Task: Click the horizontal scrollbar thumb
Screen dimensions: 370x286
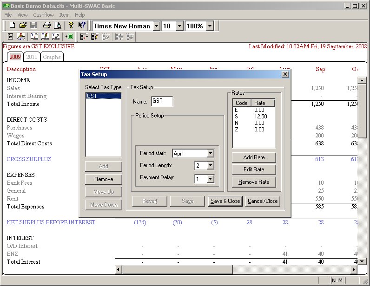Action: point(177,269)
